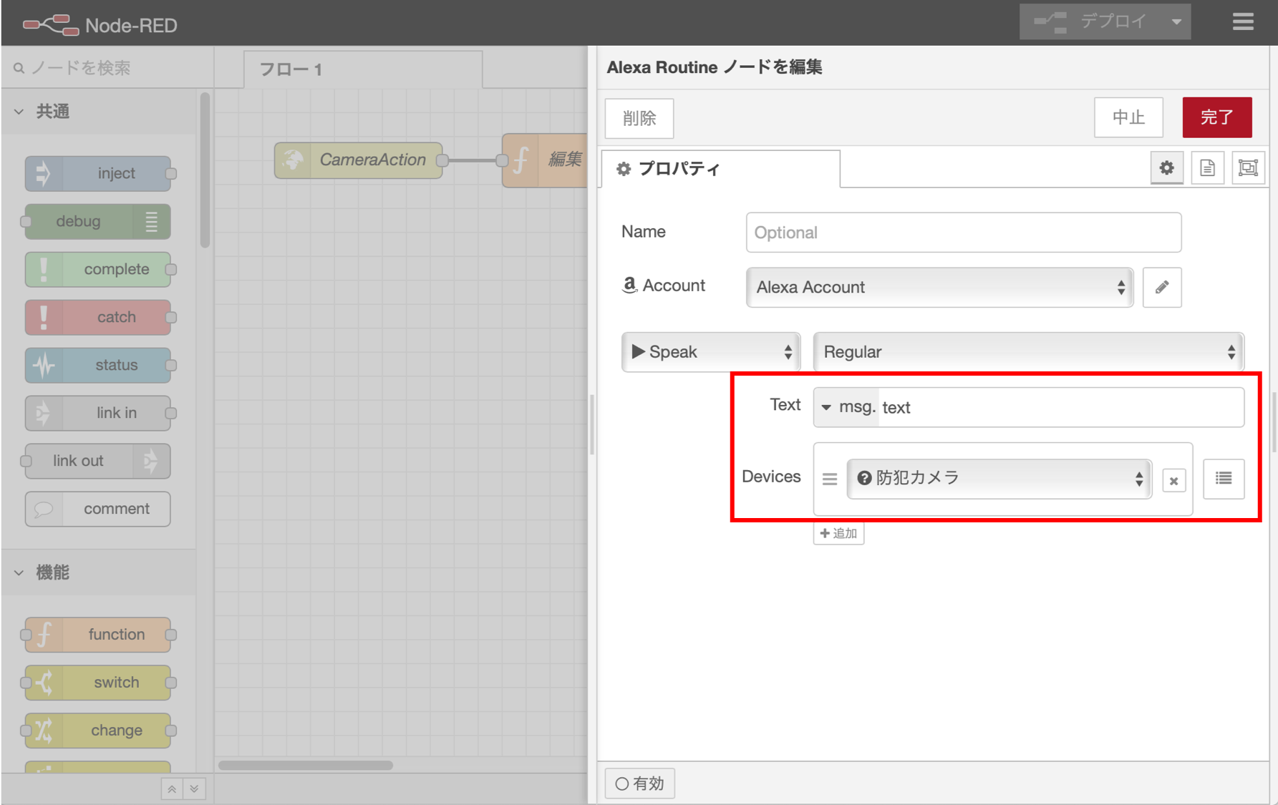The image size is (1278, 805).
Task: Edit the Alexa Account with pencil icon
Action: [x=1162, y=288]
